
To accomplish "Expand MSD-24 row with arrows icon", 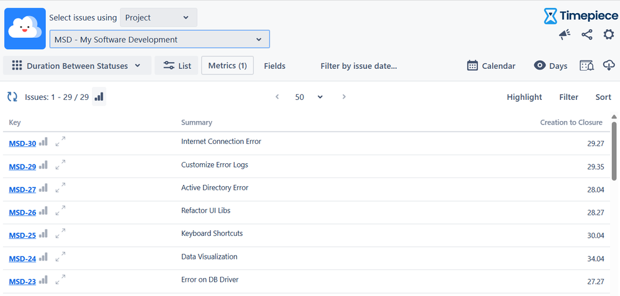I will pyautogui.click(x=60, y=256).
